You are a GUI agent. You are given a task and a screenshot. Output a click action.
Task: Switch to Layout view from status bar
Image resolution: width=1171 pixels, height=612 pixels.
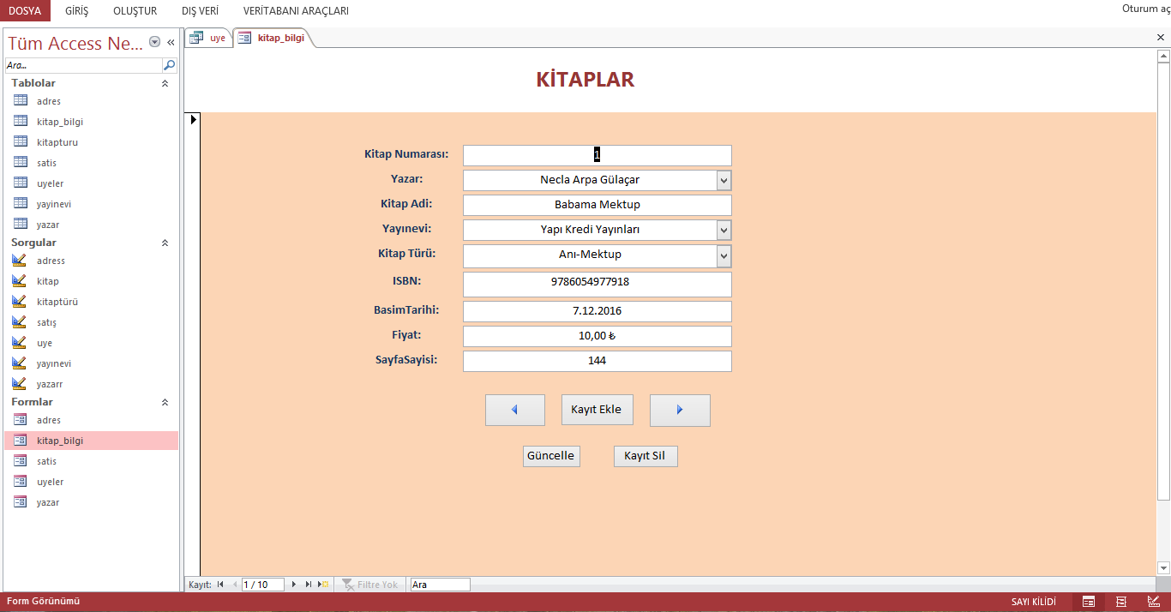[1120, 602]
